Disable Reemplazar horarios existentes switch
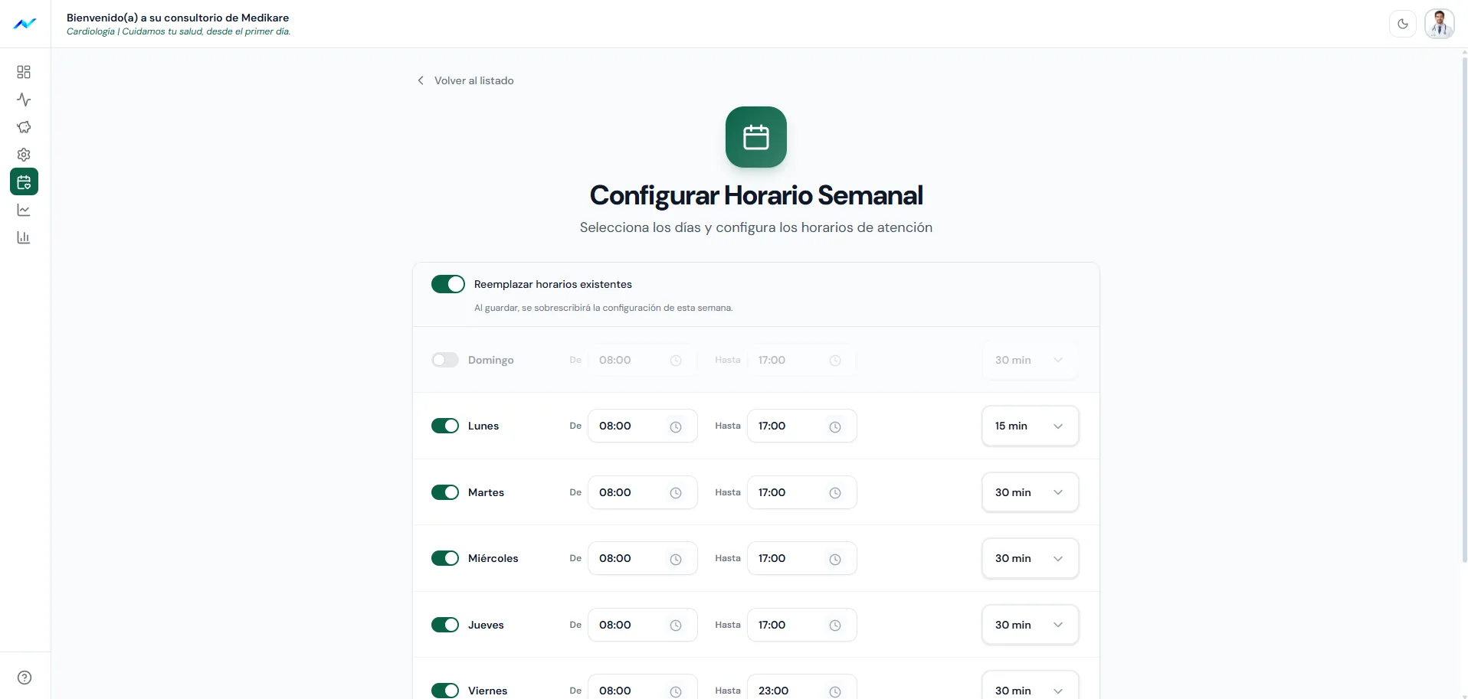Viewport: 1468px width, 699px height. pyautogui.click(x=448, y=284)
